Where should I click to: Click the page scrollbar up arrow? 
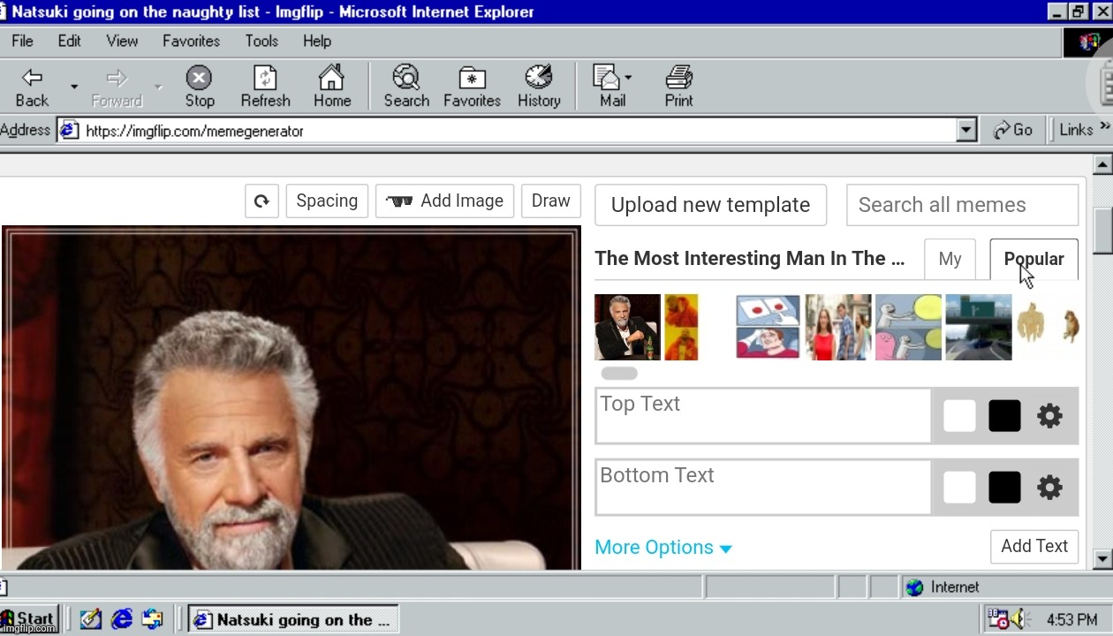pos(1102,164)
